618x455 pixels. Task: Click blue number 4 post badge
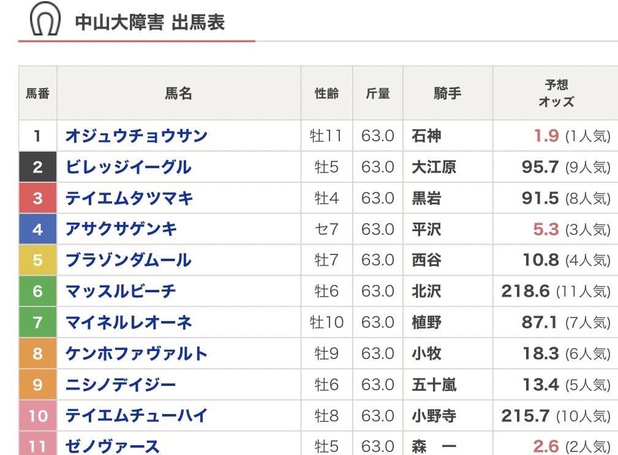[38, 229]
